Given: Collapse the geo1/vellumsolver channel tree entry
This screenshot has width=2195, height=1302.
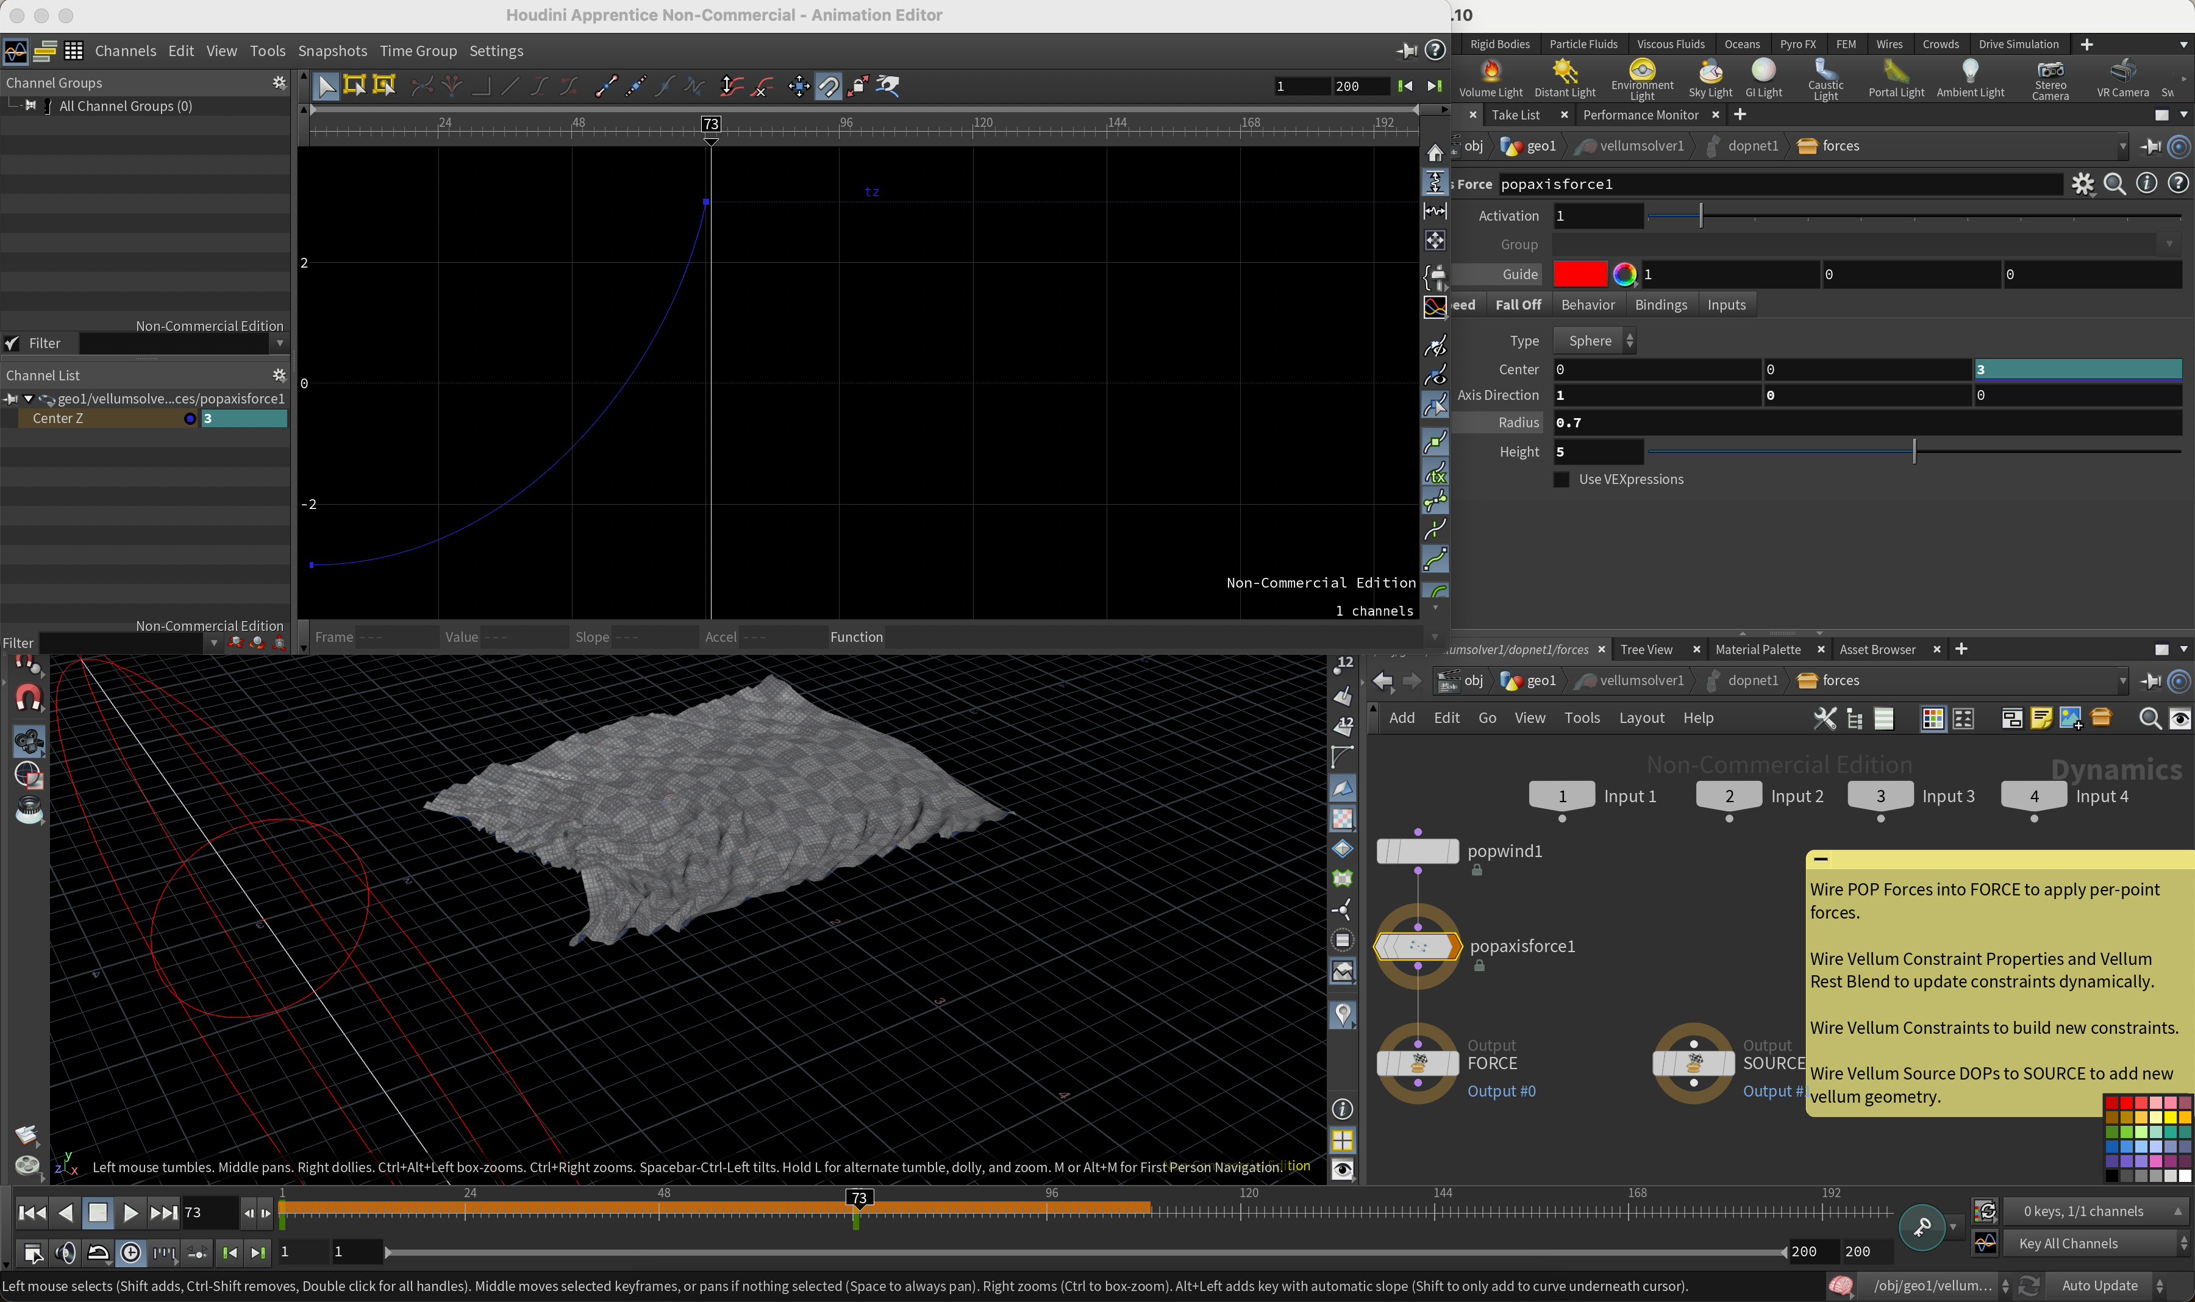Looking at the screenshot, I should [28, 398].
